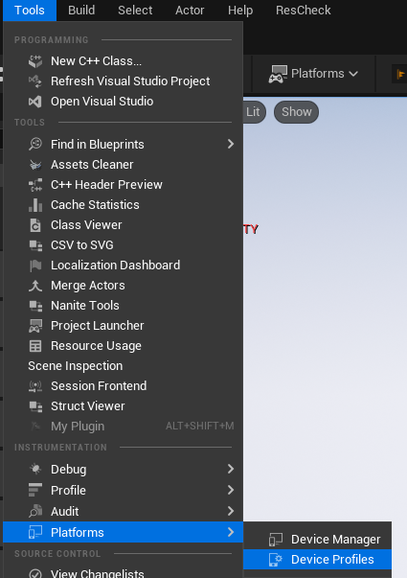Click the Debug bug icon

(35, 470)
